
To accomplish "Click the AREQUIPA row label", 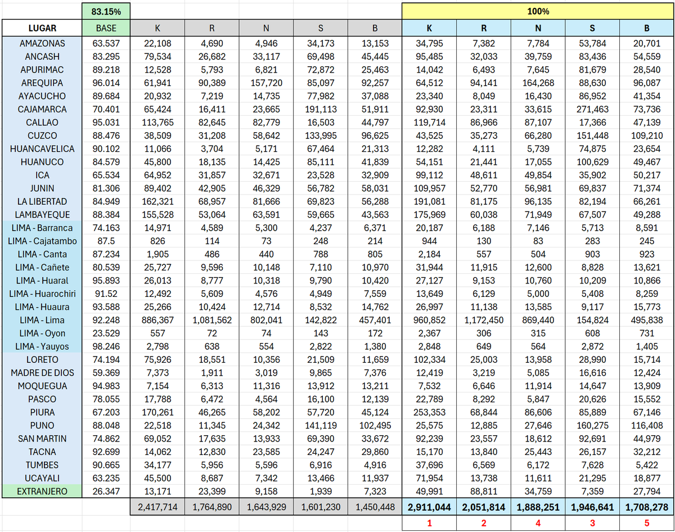I will click(42, 83).
